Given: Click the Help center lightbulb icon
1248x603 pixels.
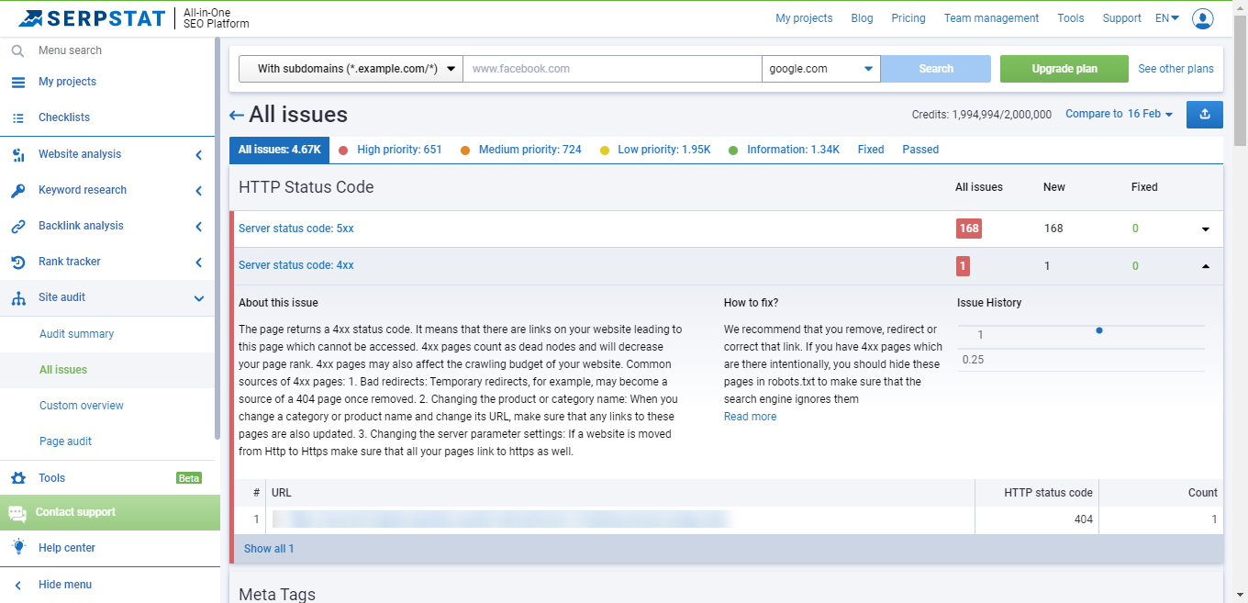Looking at the screenshot, I should [17, 548].
